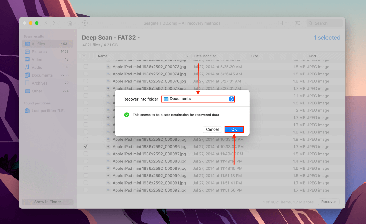Click the Lost partition ghost icon
Screen dimensions: 366x224
pyautogui.click(x=27, y=111)
